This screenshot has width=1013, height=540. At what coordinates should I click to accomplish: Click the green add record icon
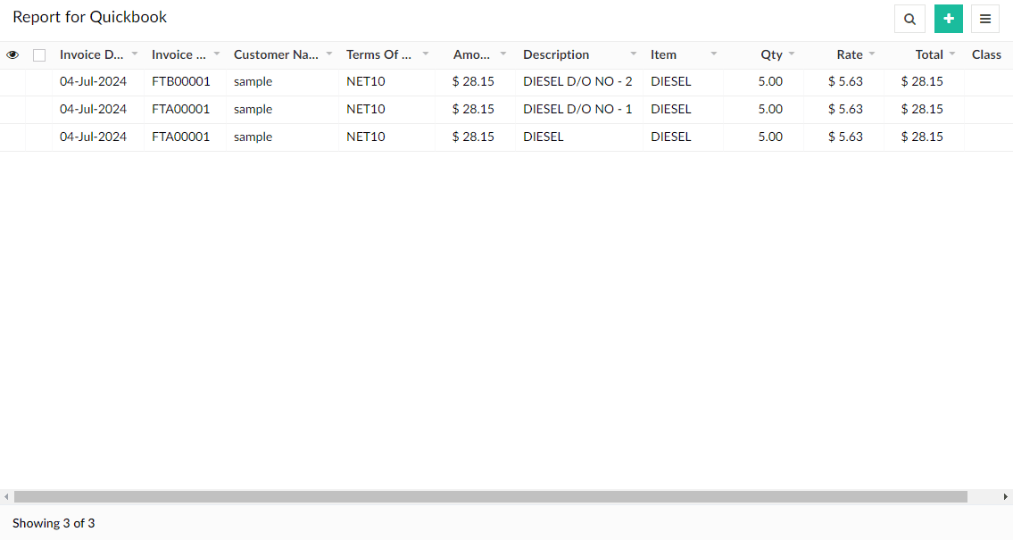coord(948,19)
